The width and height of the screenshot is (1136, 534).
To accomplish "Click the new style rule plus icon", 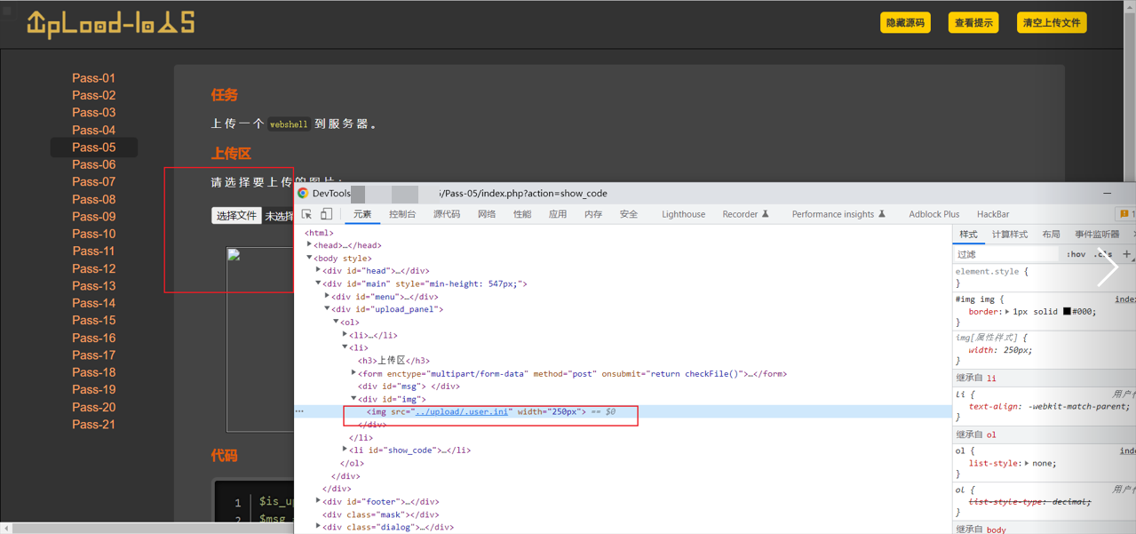I will pyautogui.click(x=1126, y=254).
